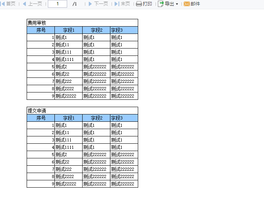Select 测试11 cell in 提交申请 table
Viewport: 264px width, 205px height.
(x=69, y=133)
